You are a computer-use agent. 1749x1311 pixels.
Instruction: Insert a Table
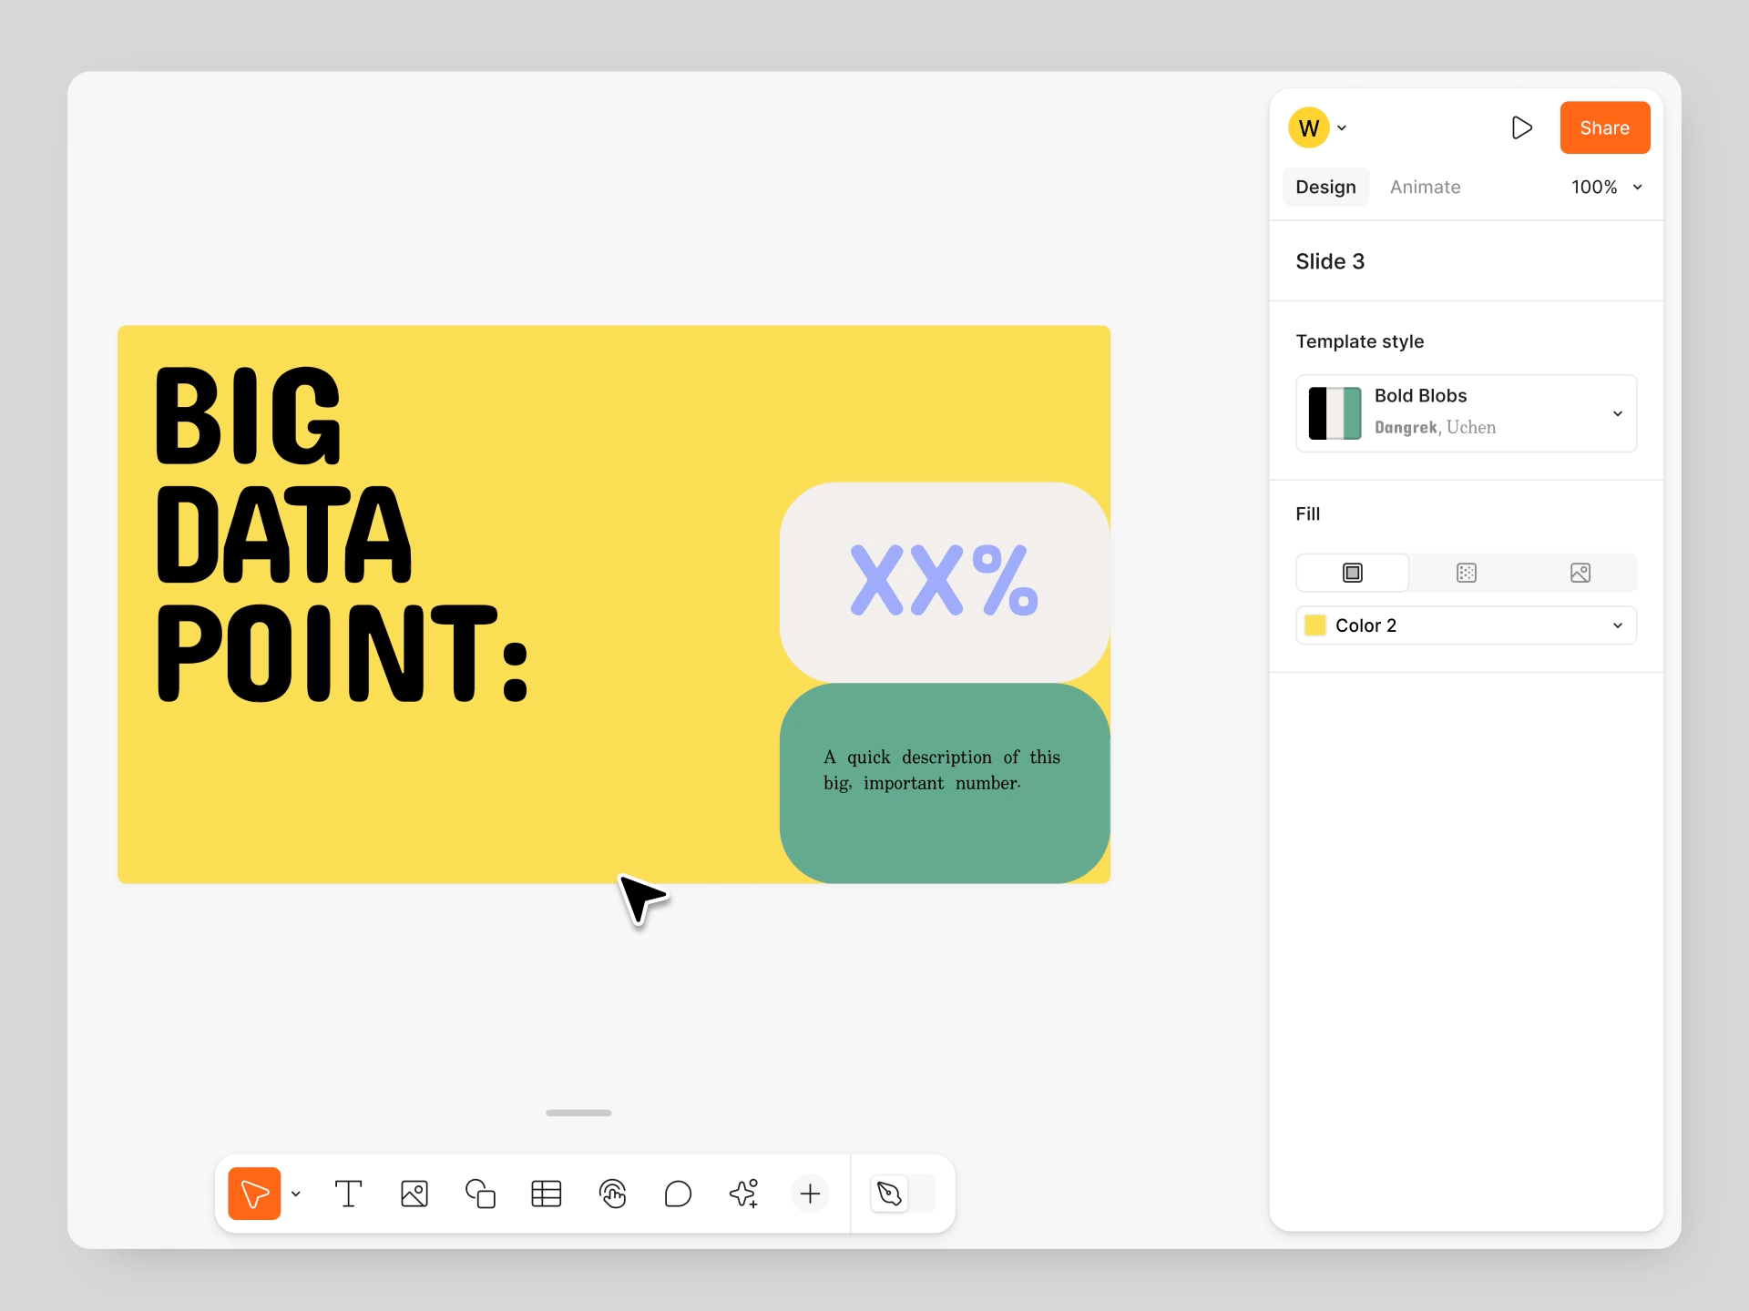(x=546, y=1194)
